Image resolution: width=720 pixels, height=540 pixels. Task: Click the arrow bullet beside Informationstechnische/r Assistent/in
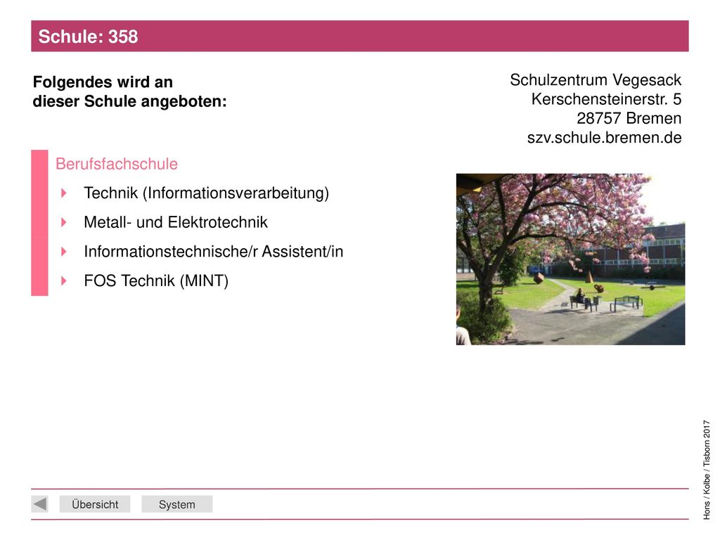(x=64, y=252)
